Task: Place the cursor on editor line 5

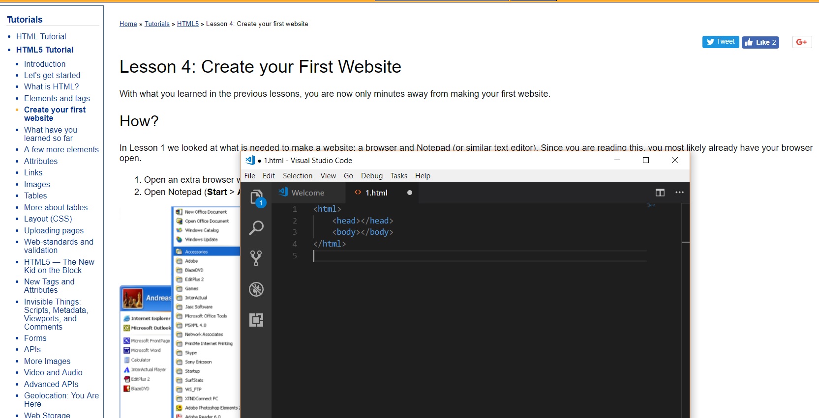Action: point(443,256)
